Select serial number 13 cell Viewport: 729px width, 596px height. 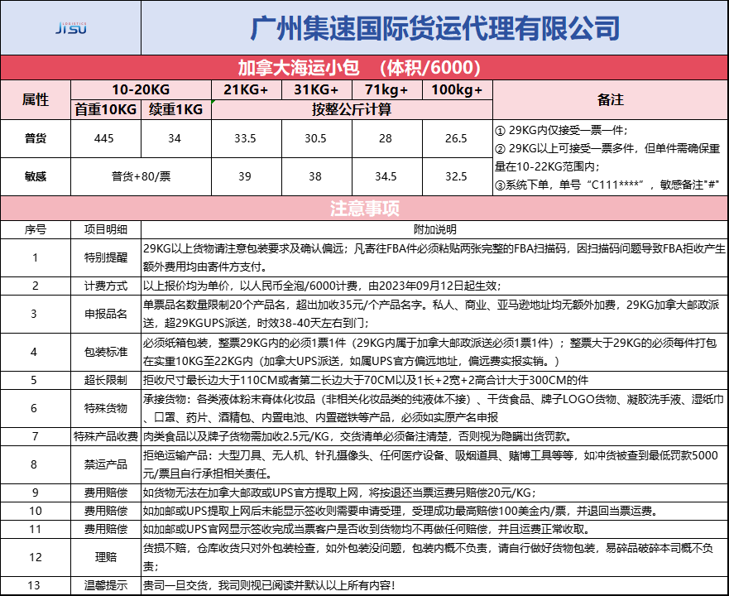[36, 586]
